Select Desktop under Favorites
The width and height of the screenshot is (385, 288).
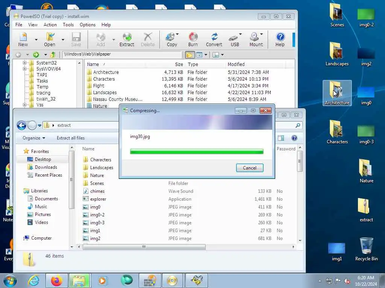coord(43,159)
